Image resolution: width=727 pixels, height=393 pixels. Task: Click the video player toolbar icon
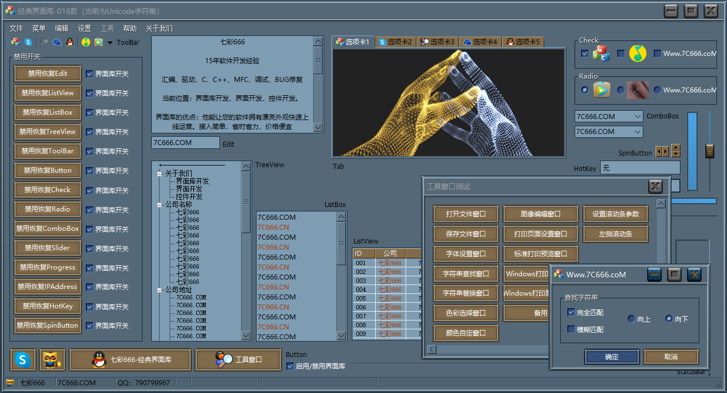coord(98,42)
